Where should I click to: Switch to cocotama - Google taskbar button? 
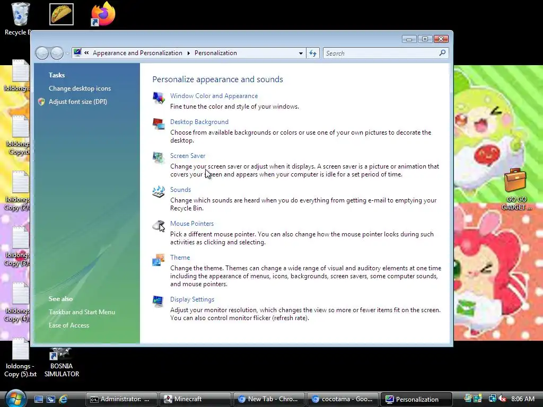coord(343,399)
